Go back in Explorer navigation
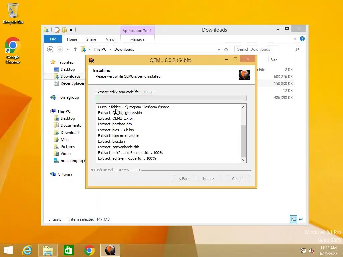 (x=50, y=49)
